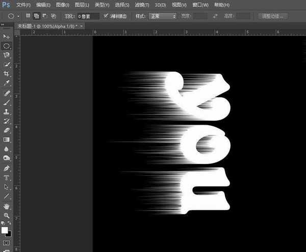Click the white foreground color swatch
Screen dimensions: 306x252
coord(5,231)
